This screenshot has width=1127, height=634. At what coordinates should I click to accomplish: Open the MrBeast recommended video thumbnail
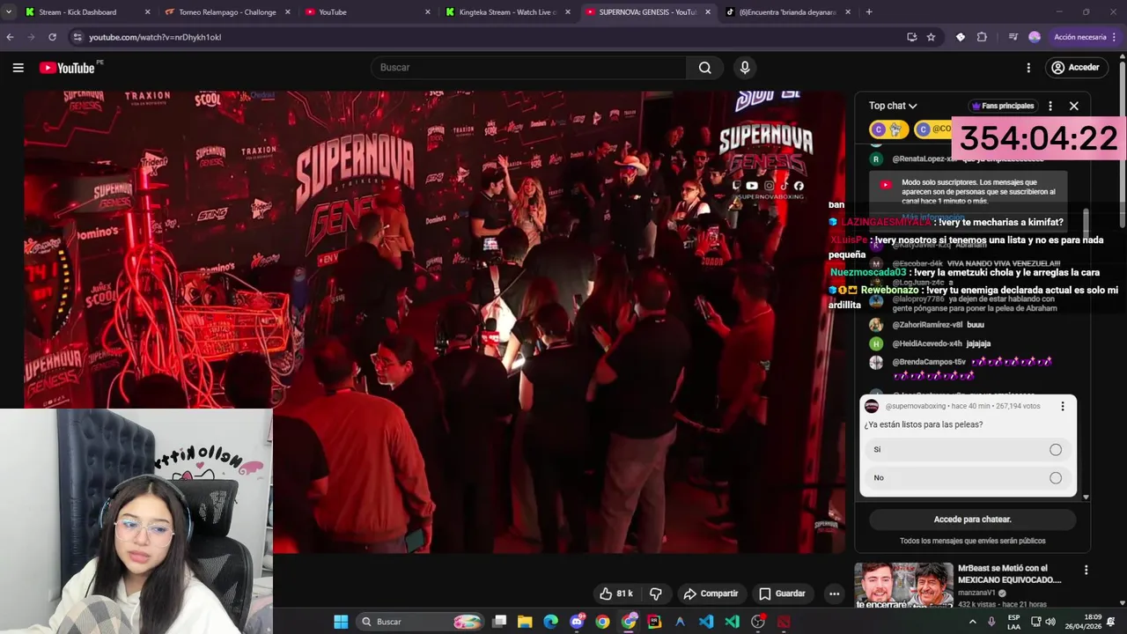click(903, 586)
